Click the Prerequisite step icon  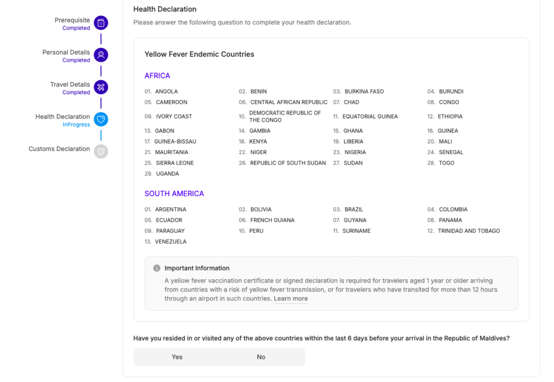(x=101, y=23)
